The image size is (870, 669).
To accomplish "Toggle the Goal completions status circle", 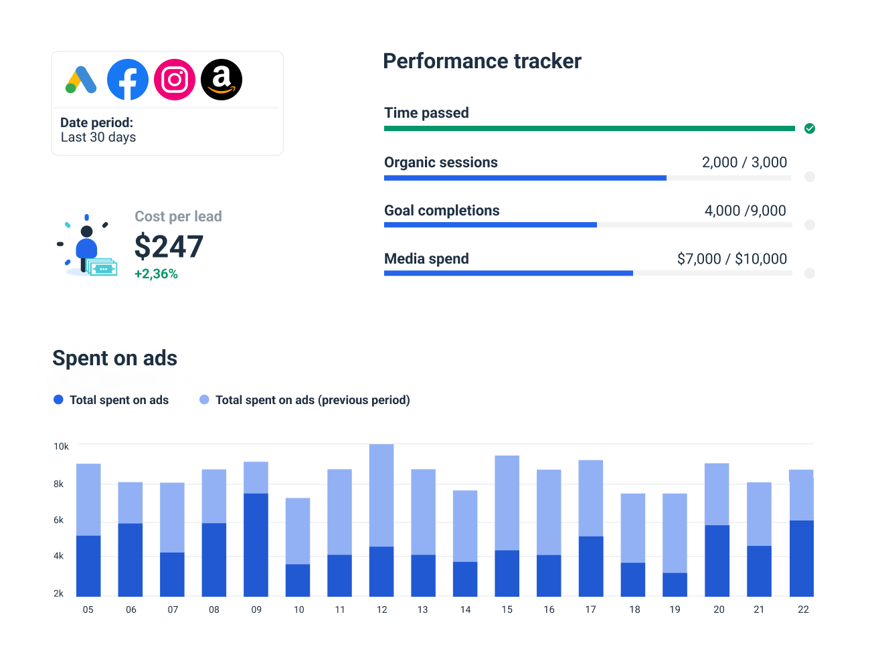I will click(810, 225).
